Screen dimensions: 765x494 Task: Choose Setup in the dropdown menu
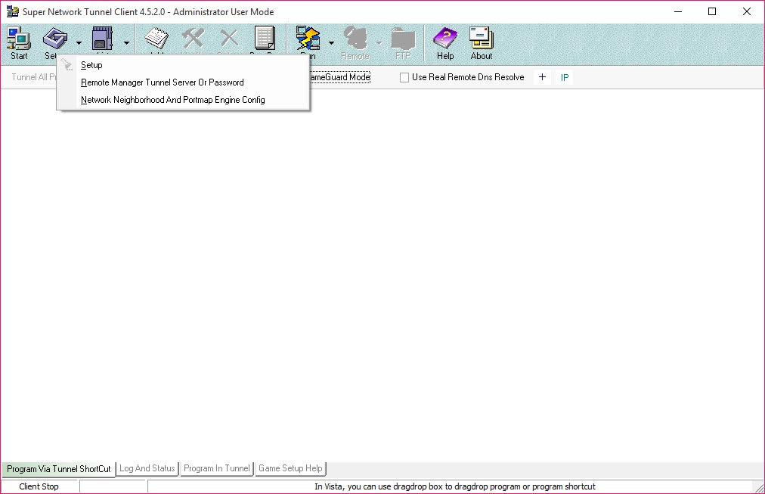pos(183,65)
